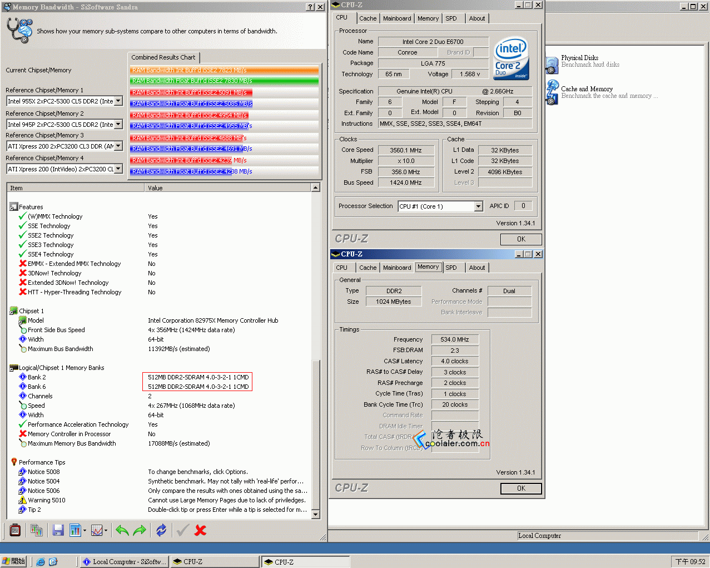
Task: Select the Tip 2 row
Action: [159, 510]
